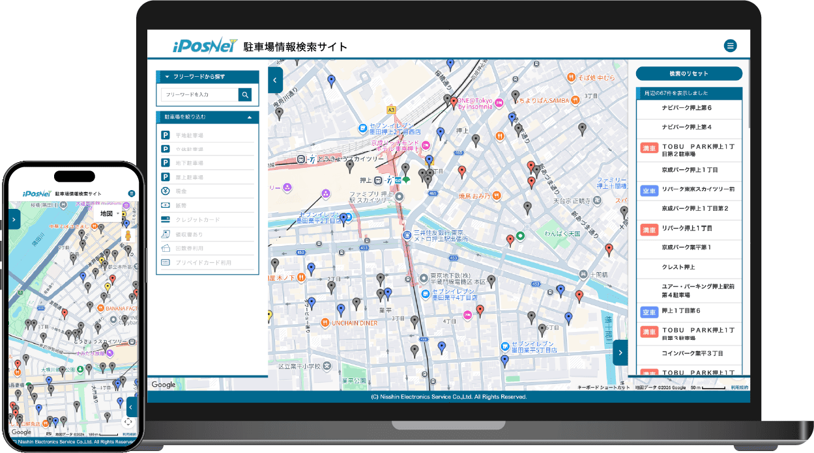This screenshot has width=814, height=453.
Task: Click BANANA FACTORY icon on phone map
Action: pos(101,308)
